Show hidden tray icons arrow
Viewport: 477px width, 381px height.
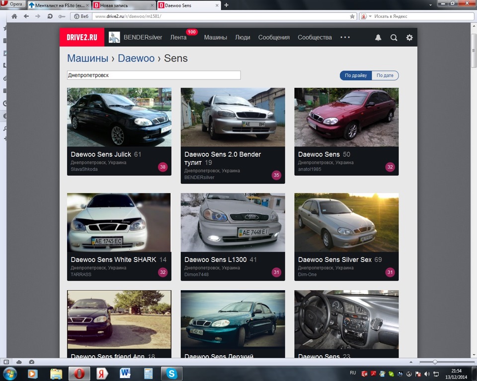coord(411,362)
